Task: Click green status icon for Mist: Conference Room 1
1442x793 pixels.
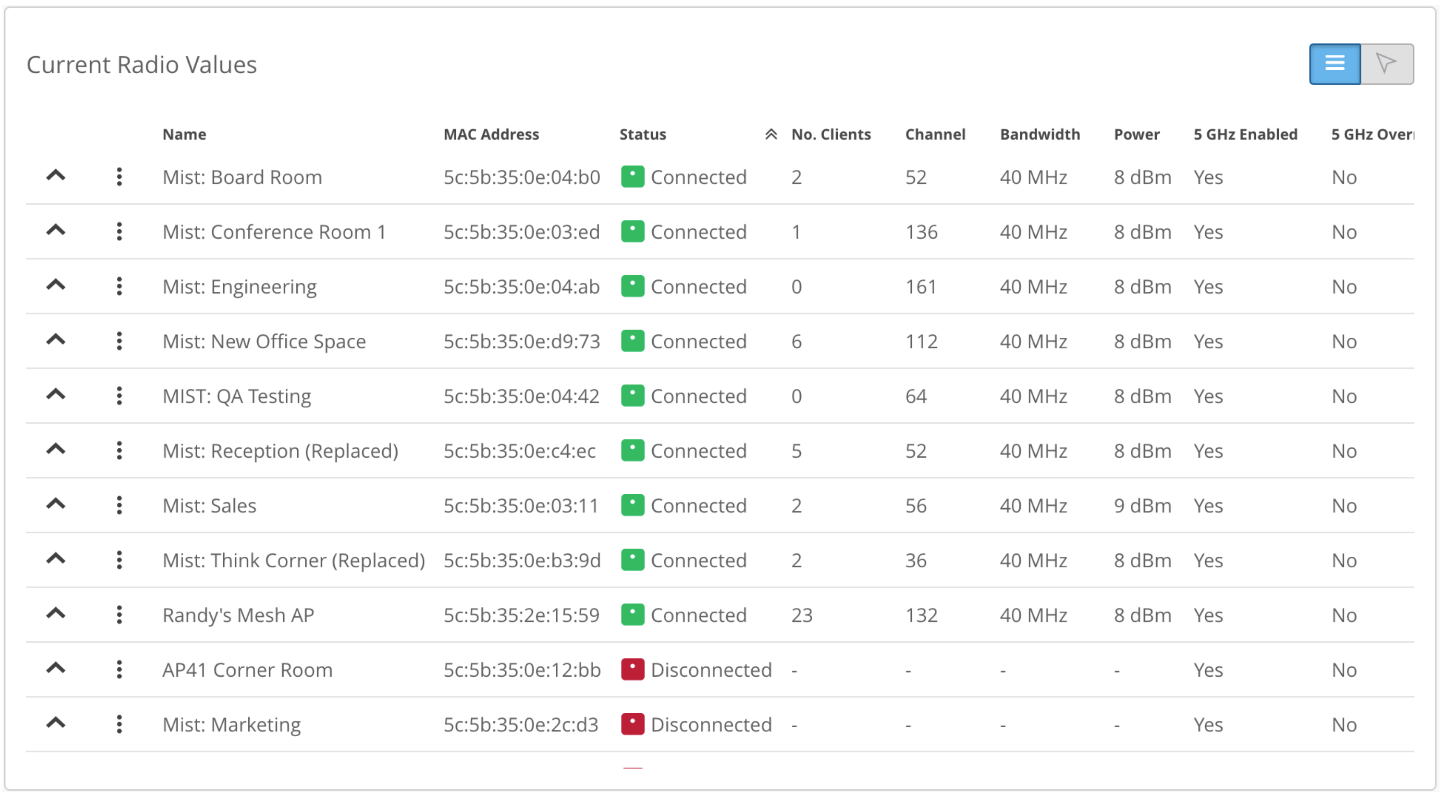Action: point(632,232)
